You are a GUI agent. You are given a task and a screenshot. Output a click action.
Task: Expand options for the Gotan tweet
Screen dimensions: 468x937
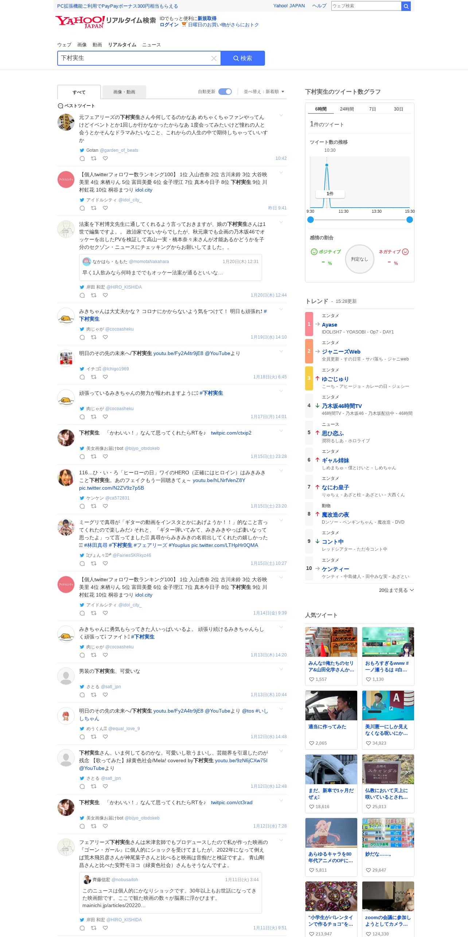281,115
